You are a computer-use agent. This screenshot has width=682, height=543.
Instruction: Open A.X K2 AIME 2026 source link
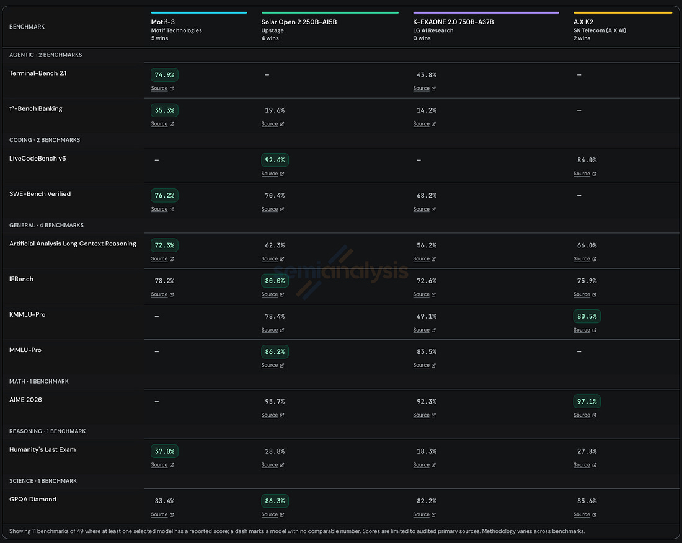pos(582,415)
